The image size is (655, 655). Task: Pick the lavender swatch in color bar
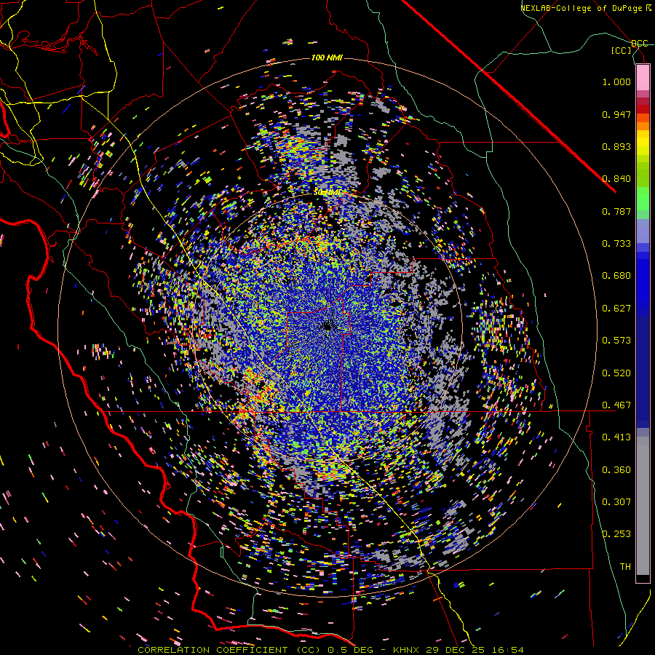(643, 231)
